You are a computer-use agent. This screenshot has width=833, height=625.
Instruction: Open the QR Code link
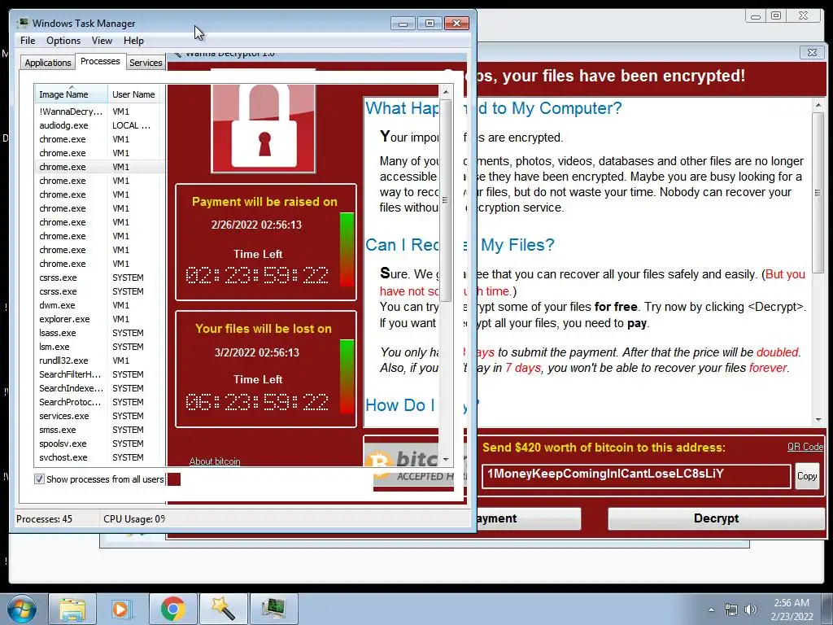pyautogui.click(x=805, y=447)
